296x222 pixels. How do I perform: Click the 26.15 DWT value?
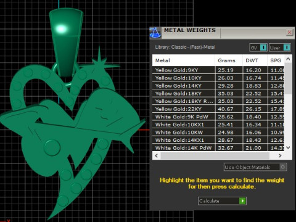(x=253, y=109)
